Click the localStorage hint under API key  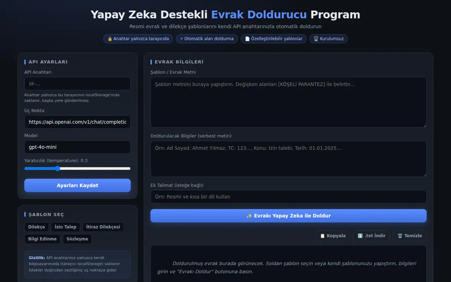[72, 98]
